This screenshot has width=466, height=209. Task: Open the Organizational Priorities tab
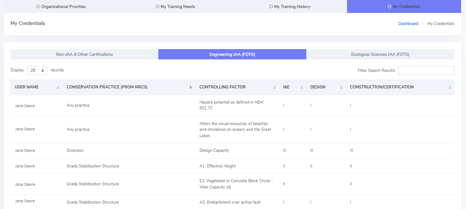pyautogui.click(x=60, y=7)
